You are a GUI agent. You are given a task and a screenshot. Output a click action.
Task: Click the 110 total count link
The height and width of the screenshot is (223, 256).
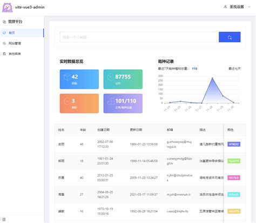pyautogui.click(x=194, y=69)
